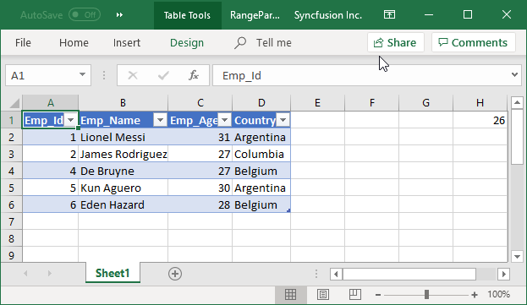Select the cell containing Columbia
The width and height of the screenshot is (527, 305).
[261, 154]
